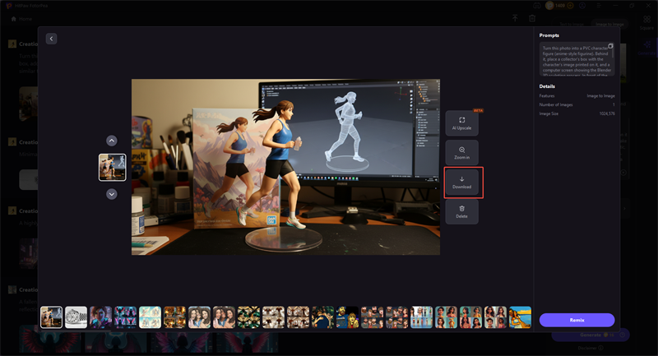
Task: Click the Remix button
Action: pos(577,320)
